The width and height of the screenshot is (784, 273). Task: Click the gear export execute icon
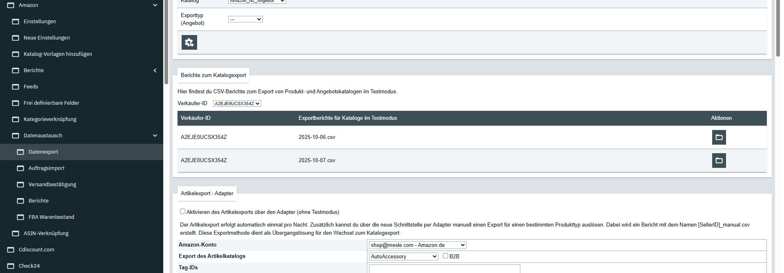[189, 42]
